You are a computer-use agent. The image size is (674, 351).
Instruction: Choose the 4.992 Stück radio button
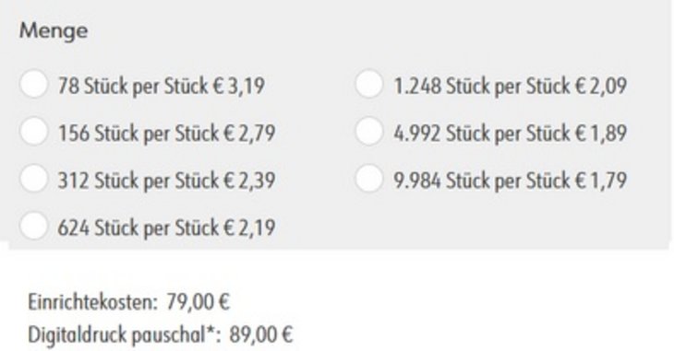point(369,132)
